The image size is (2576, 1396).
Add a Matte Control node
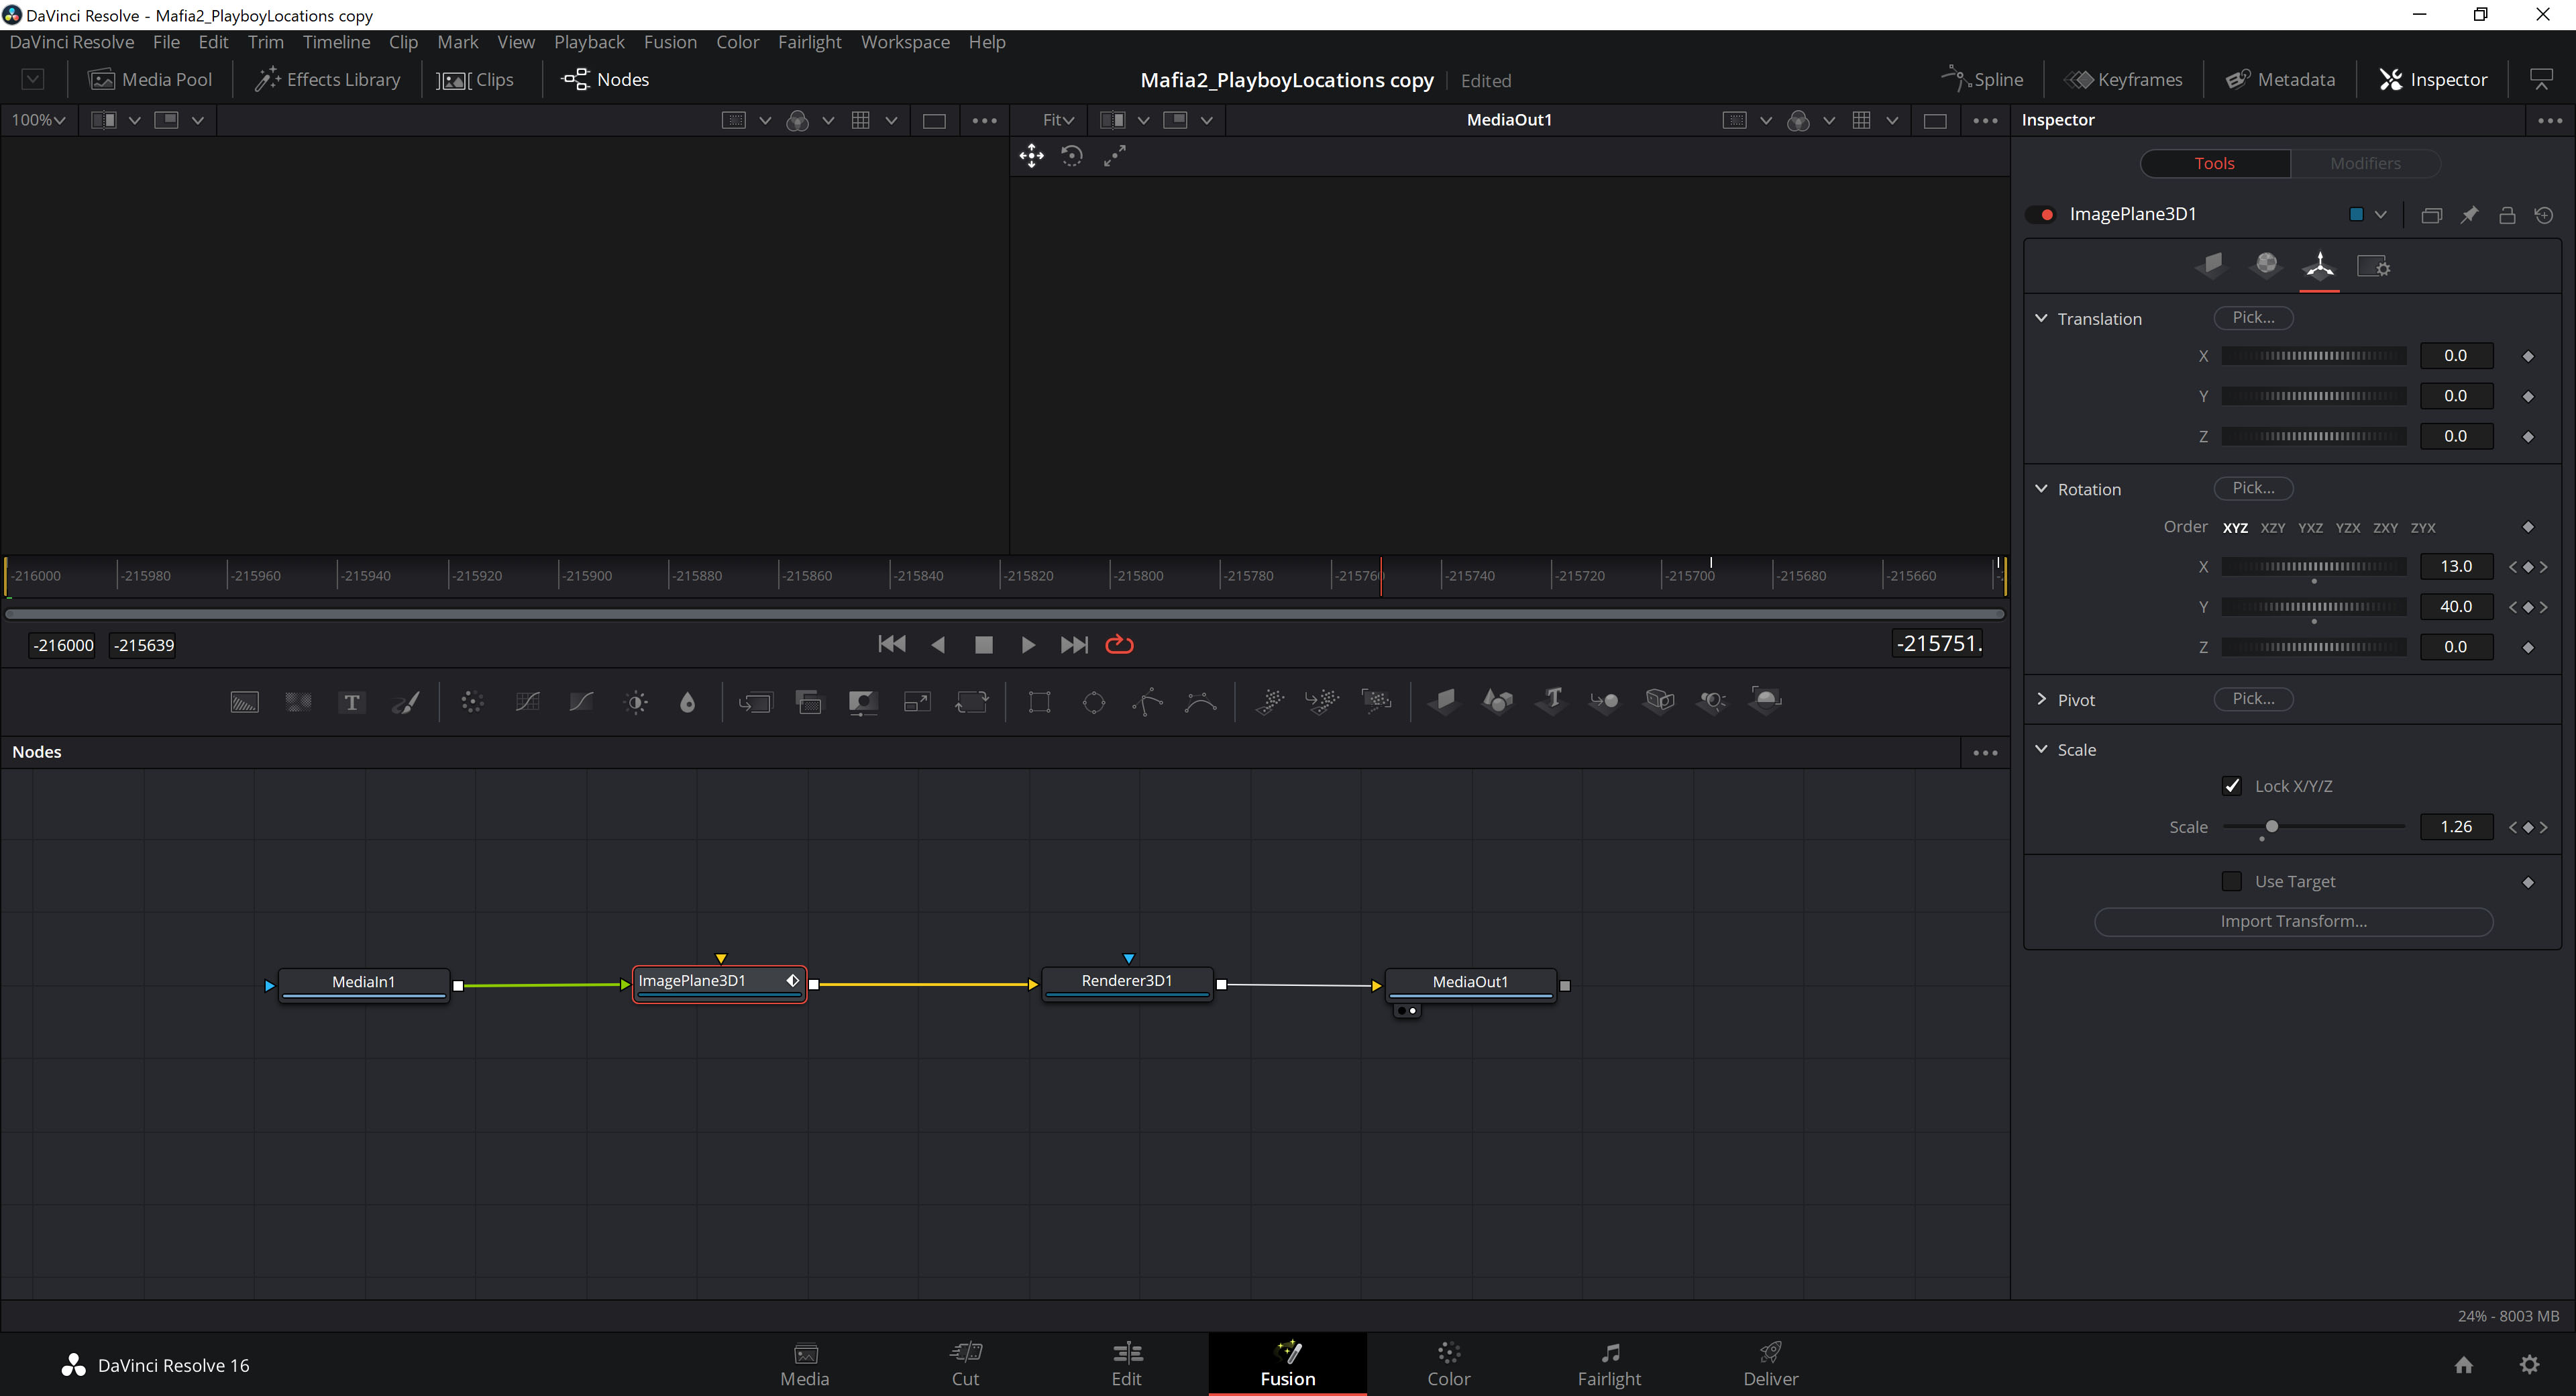[863, 703]
